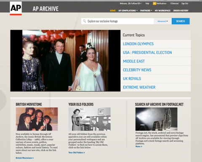Open the Advanced search dropdown
The image size is (202, 162).
(162, 21)
